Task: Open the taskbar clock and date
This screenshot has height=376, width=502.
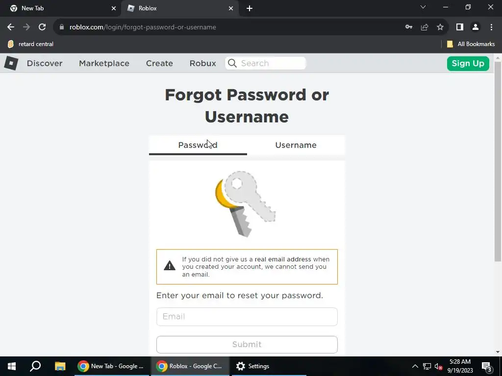Action: pyautogui.click(x=460, y=366)
